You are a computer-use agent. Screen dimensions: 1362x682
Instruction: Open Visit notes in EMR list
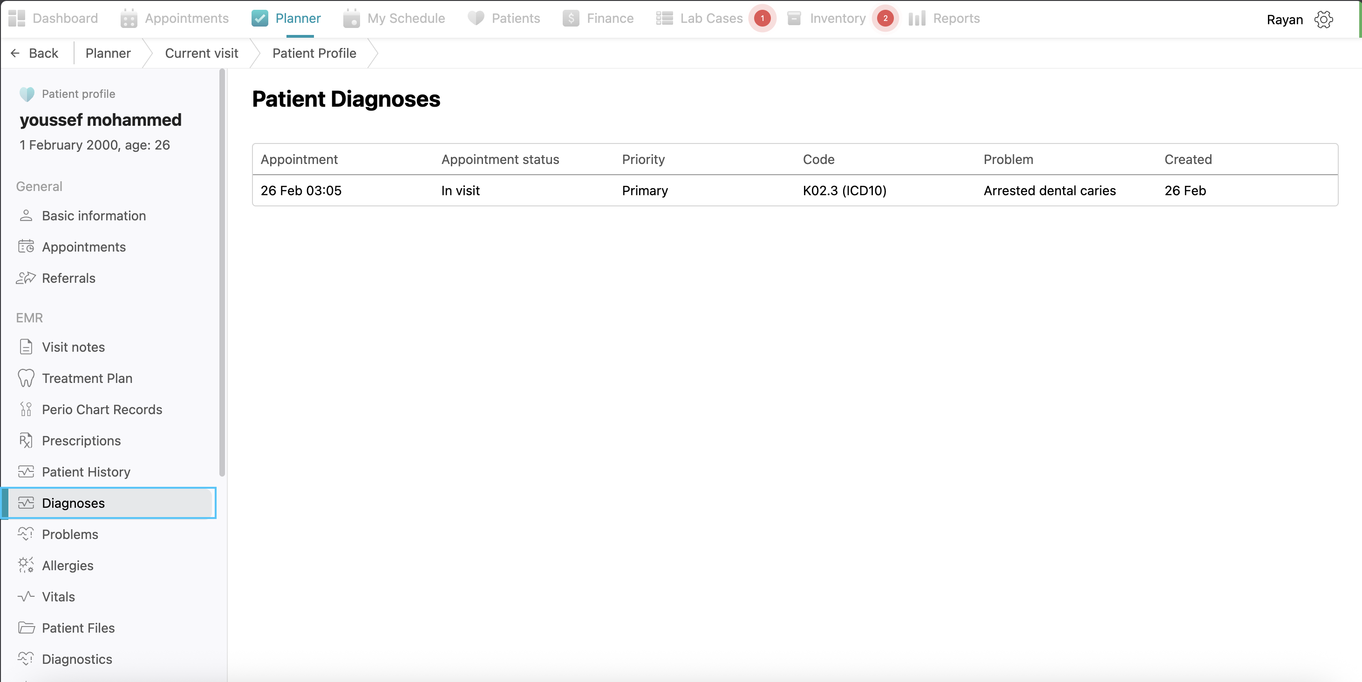coord(73,347)
